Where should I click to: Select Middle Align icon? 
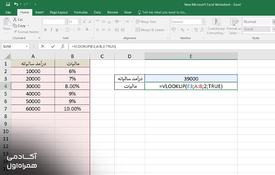[x=103, y=22]
